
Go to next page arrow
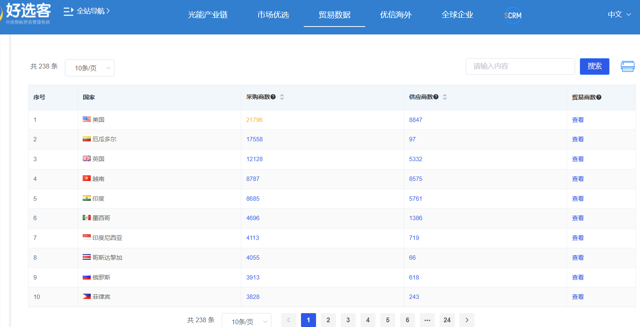(467, 320)
